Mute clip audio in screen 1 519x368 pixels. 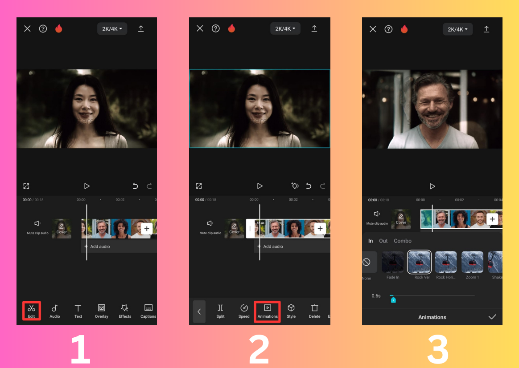coord(38,226)
